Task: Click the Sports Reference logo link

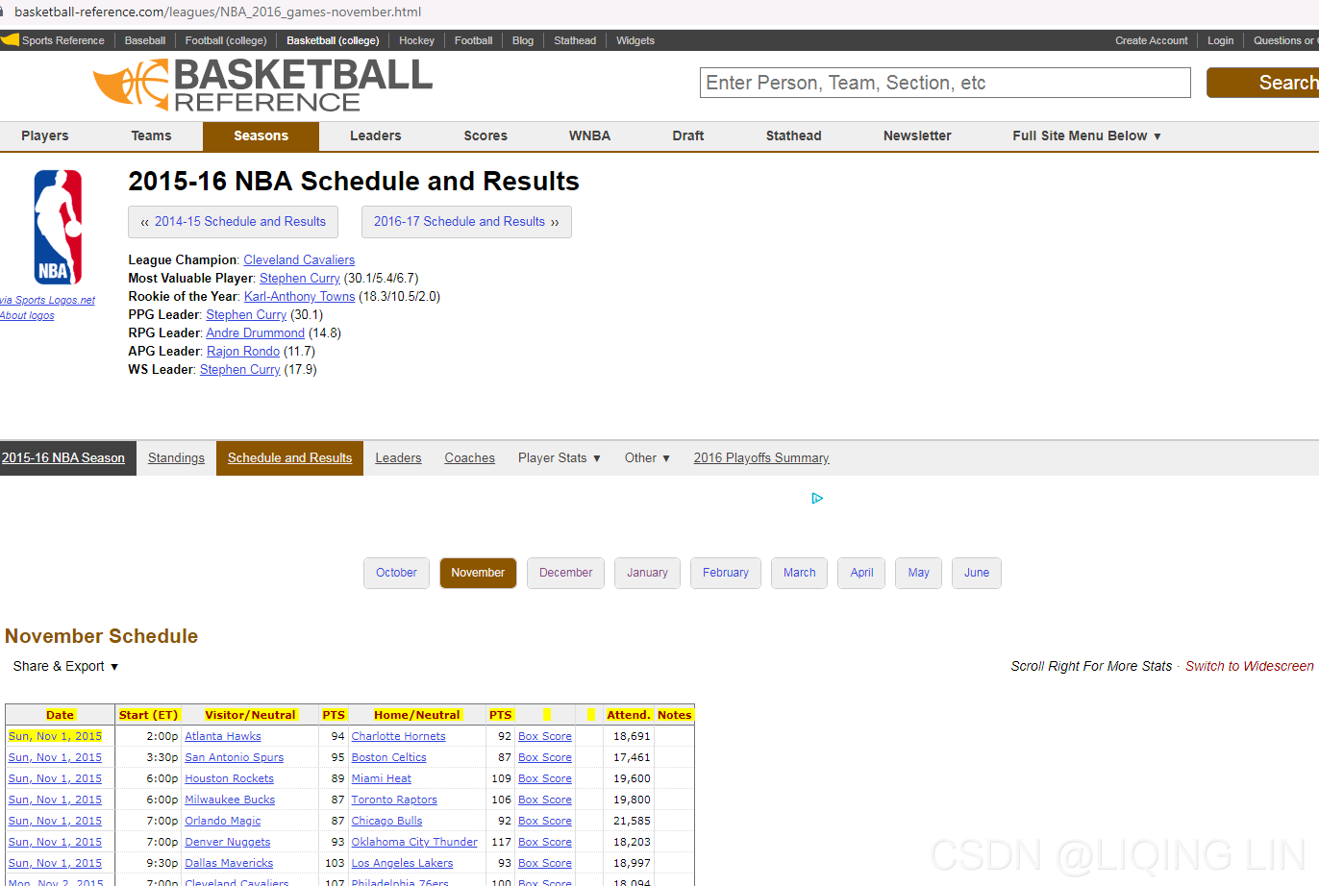Action: point(53,40)
